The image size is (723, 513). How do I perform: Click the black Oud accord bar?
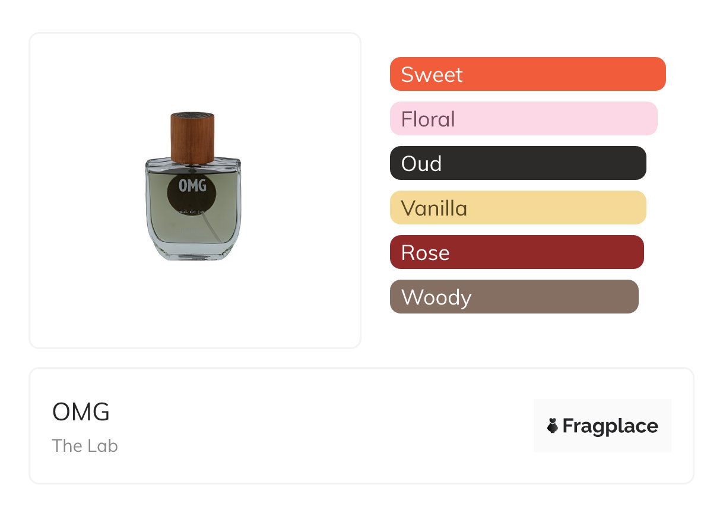click(x=518, y=163)
